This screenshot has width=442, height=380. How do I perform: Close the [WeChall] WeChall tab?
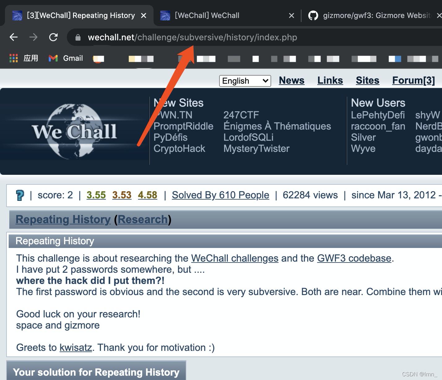click(292, 15)
